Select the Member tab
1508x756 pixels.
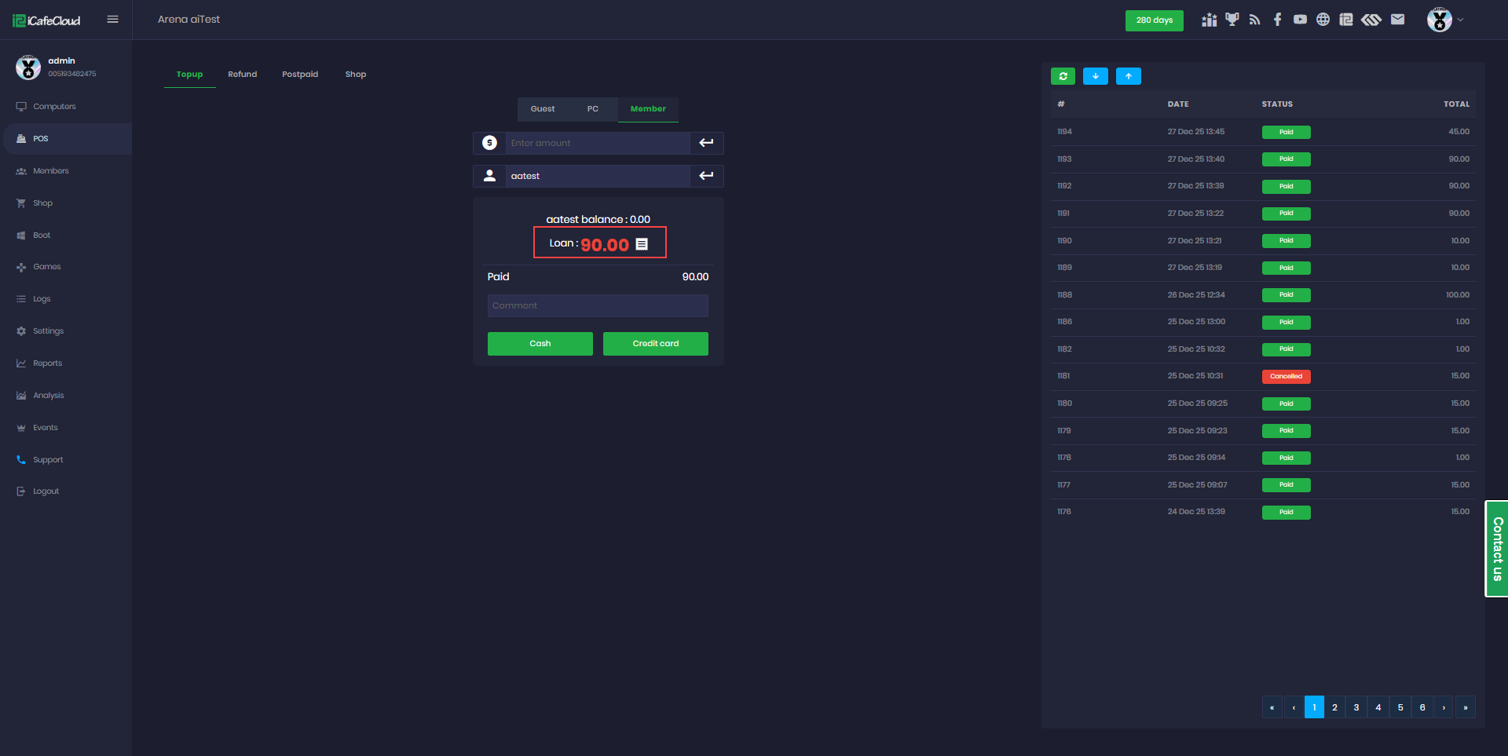(x=648, y=109)
